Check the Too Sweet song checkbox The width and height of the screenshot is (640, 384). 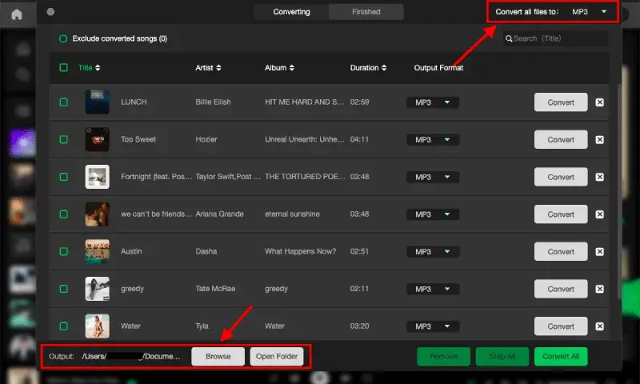click(64, 139)
